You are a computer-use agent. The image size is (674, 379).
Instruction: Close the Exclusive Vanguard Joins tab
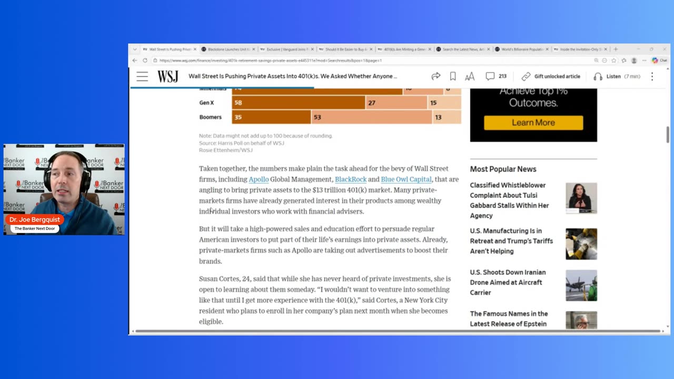[x=312, y=49]
